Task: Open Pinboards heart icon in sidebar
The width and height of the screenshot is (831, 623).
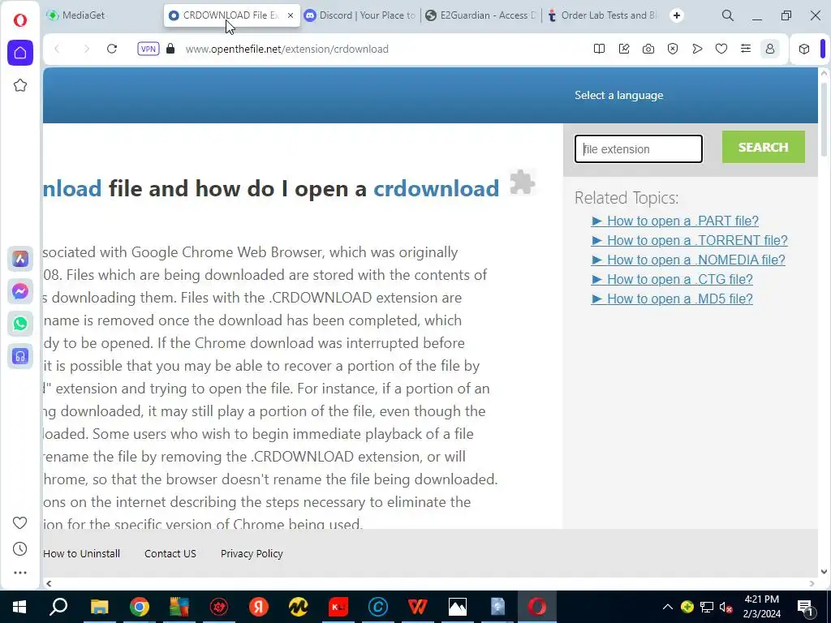Action: [19, 523]
